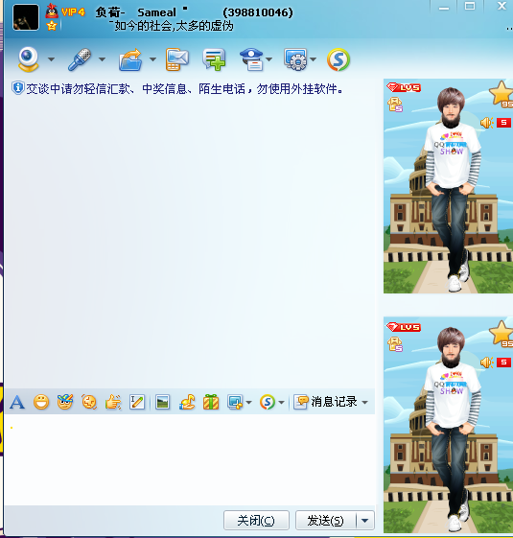Image resolution: width=513 pixels, height=538 pixels.
Task: Click the security shield info icon
Action: (17, 88)
